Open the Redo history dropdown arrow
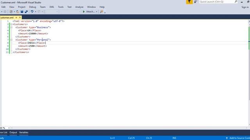Image resolution: width=250 pixels, height=140 pixels. tap(43, 12)
